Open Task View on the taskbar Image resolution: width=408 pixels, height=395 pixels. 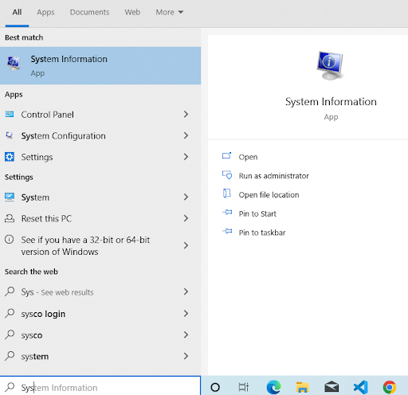244,387
